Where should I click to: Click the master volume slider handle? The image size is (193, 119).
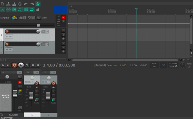[x=38, y=25]
